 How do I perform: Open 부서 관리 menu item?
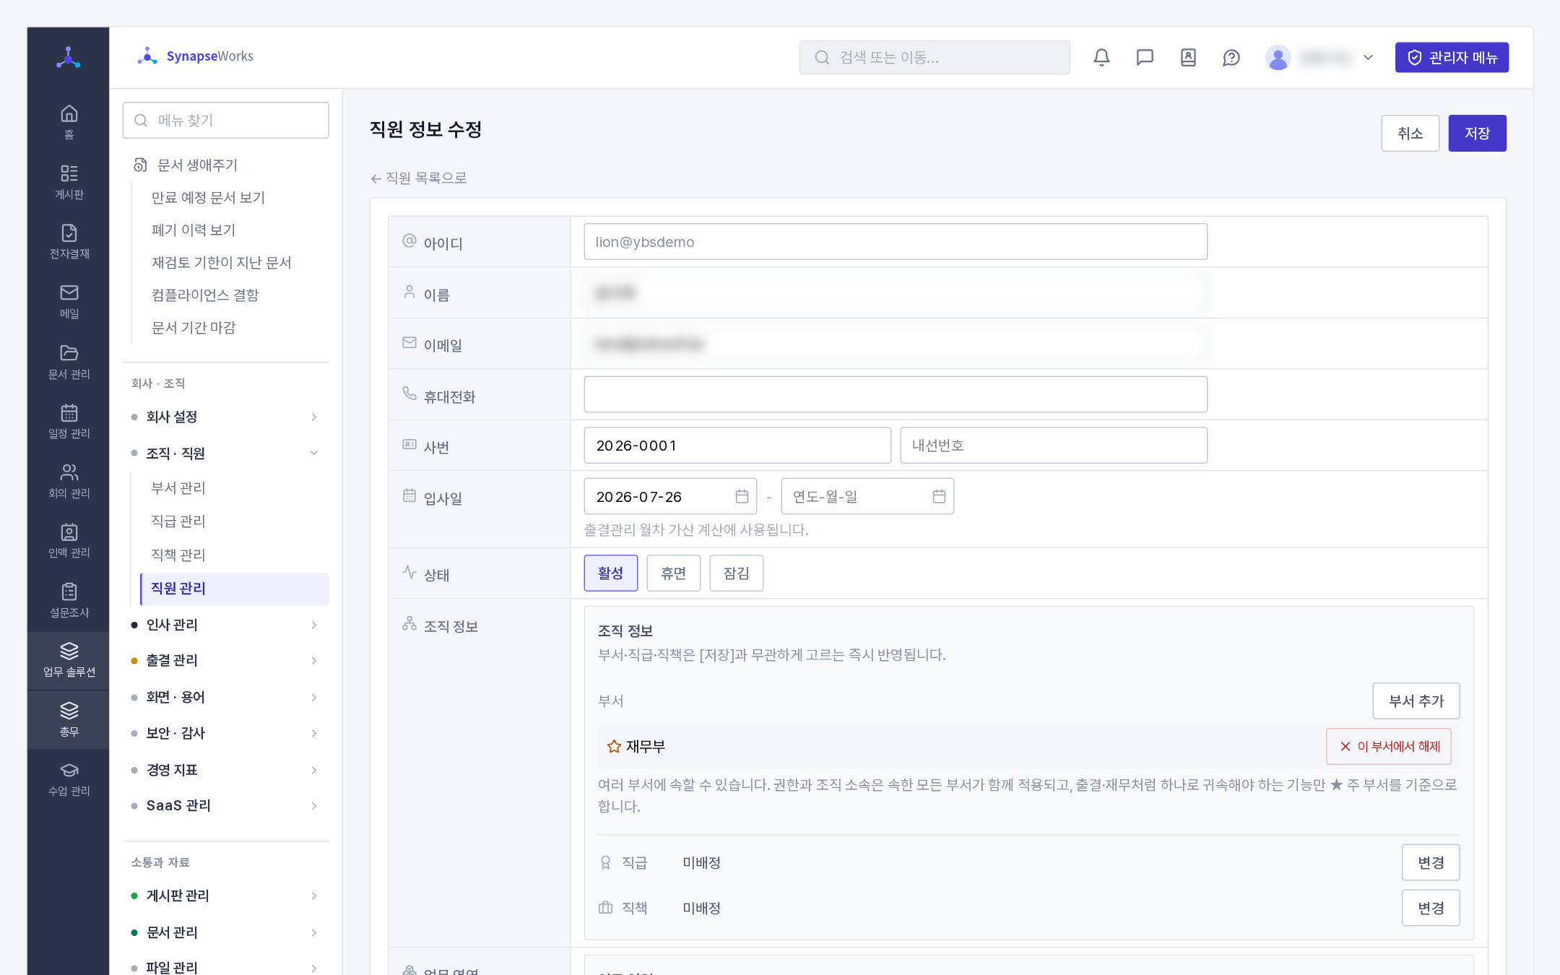tap(235, 487)
